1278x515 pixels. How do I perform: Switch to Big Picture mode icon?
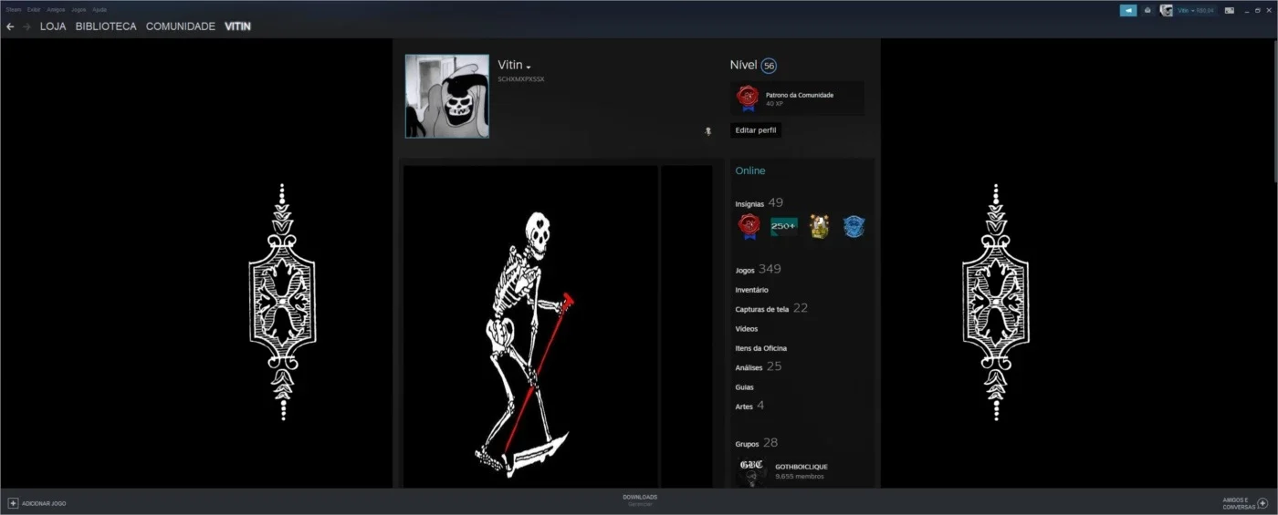pyautogui.click(x=1230, y=10)
